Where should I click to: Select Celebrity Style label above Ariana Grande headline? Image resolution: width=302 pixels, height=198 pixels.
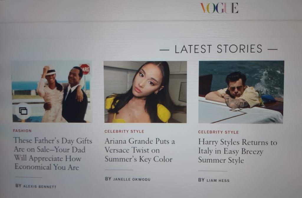point(124,131)
